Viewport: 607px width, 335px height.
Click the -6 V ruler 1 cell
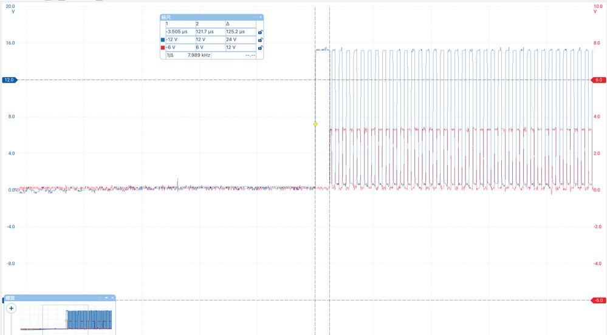(x=180, y=47)
